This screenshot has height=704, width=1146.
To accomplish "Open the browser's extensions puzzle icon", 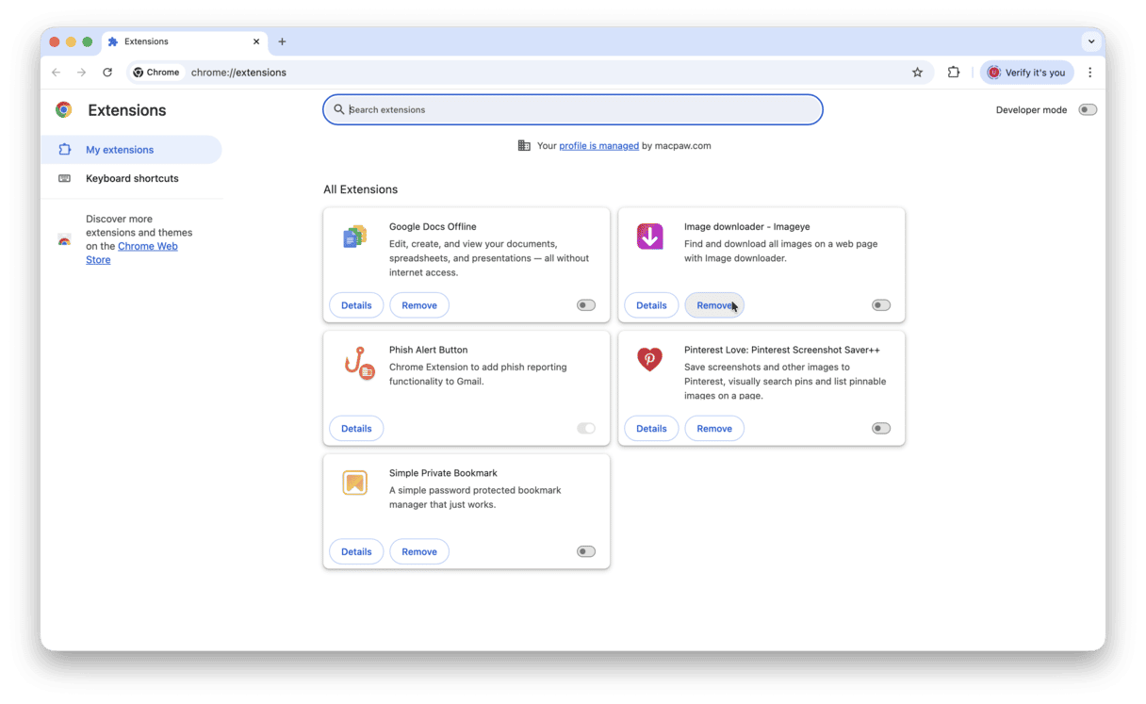I will click(x=954, y=72).
